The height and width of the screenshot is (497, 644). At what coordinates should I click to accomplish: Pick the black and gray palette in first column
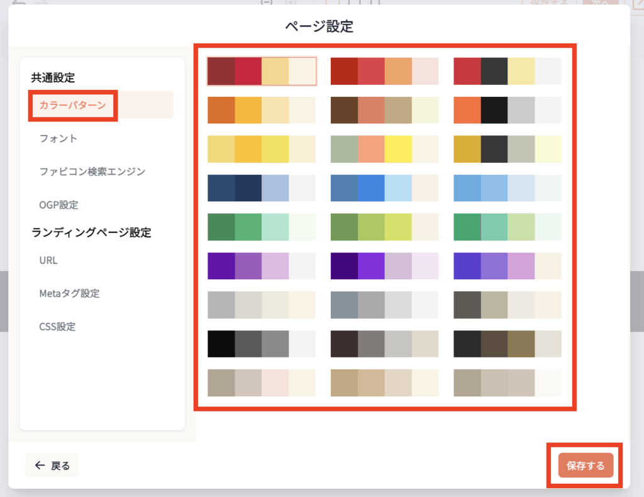262,344
